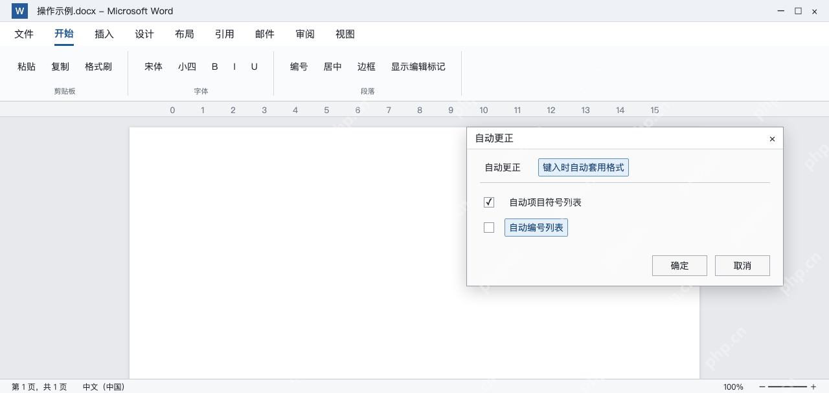Viewport: 829px width, 393px height.
Task: Click the zoom slider in status bar
Action: point(788,387)
